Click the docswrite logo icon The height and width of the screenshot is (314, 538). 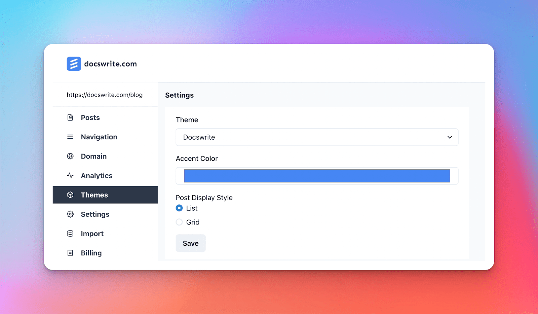(x=74, y=64)
